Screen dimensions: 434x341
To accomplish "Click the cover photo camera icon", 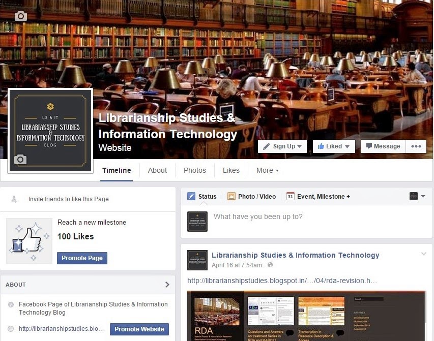I will [x=21, y=16].
